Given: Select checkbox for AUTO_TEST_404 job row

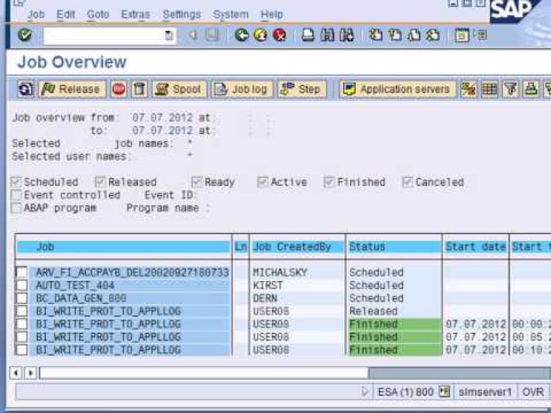Looking at the screenshot, I should click(22, 285).
